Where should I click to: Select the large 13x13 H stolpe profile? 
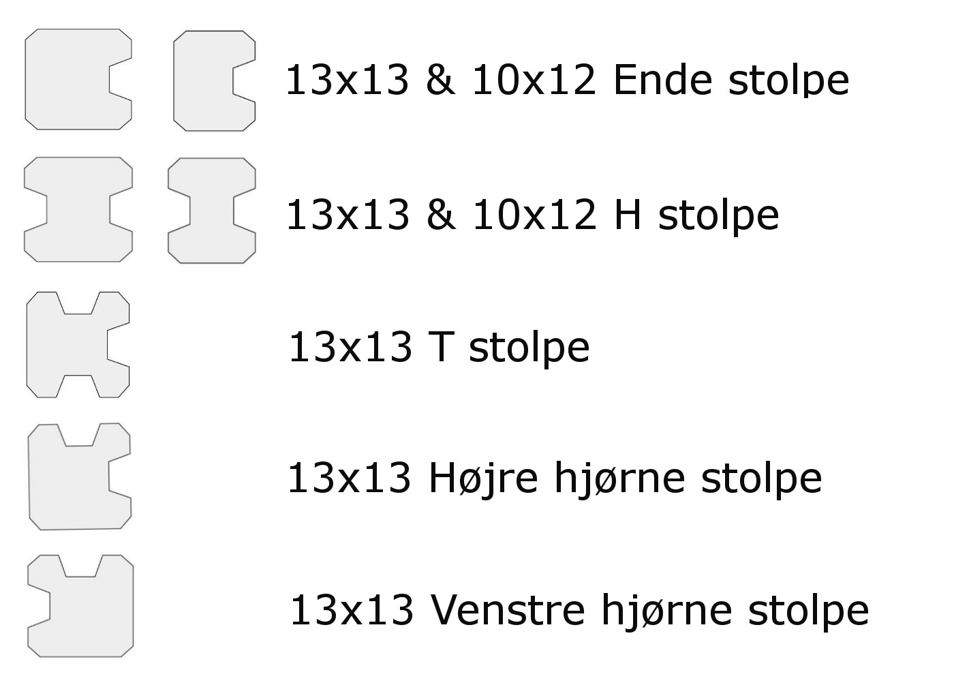tap(78, 209)
